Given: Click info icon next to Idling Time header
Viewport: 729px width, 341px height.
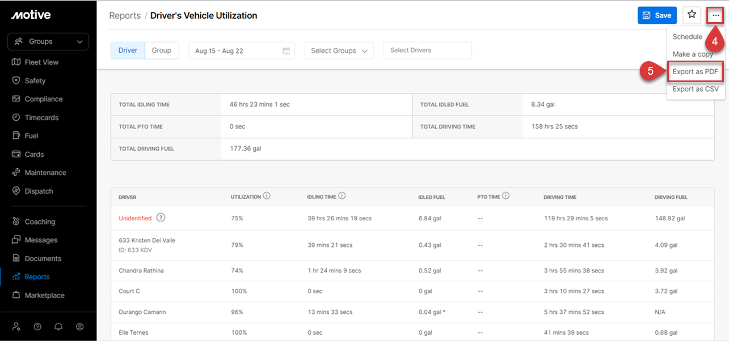Looking at the screenshot, I should click(x=342, y=196).
